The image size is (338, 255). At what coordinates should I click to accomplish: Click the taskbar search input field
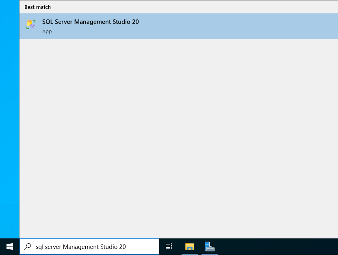pos(90,246)
